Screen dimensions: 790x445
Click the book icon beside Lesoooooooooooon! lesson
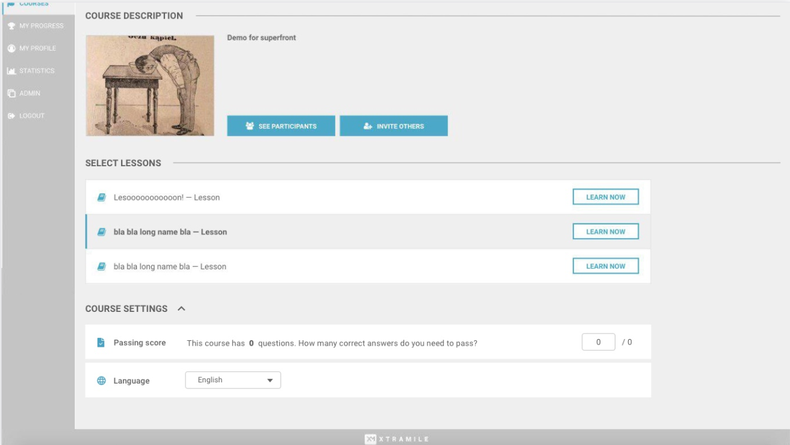click(x=102, y=197)
